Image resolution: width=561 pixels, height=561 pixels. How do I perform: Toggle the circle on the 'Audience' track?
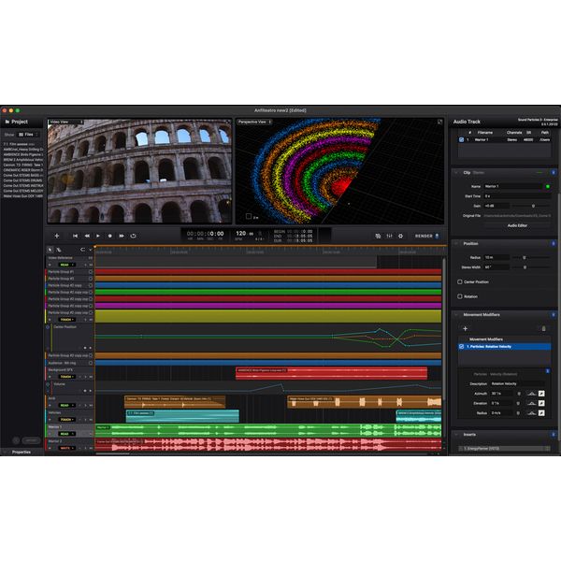91,363
